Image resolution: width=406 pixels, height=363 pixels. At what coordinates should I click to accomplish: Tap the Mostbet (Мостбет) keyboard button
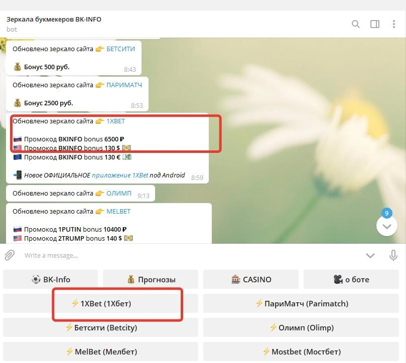(x=301, y=351)
